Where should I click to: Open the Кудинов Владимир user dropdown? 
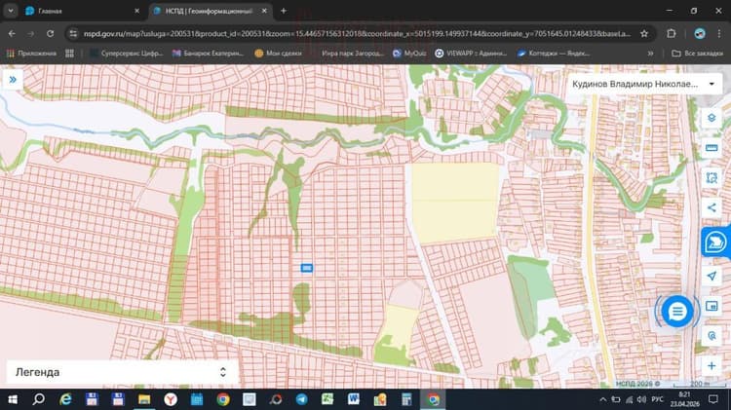(x=644, y=85)
